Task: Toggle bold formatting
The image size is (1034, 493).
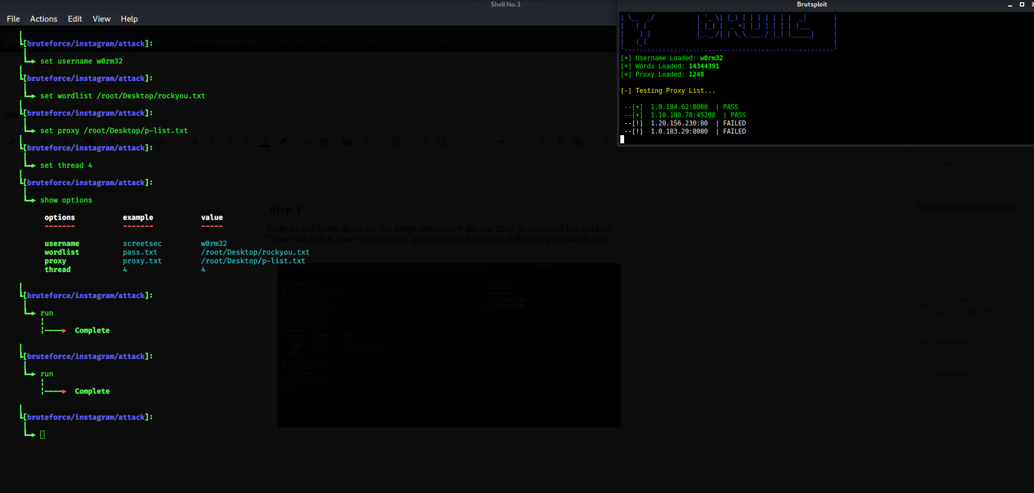Action: click(x=195, y=142)
